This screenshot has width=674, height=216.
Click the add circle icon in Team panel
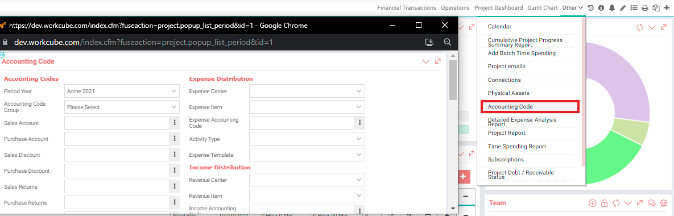pyautogui.click(x=592, y=203)
